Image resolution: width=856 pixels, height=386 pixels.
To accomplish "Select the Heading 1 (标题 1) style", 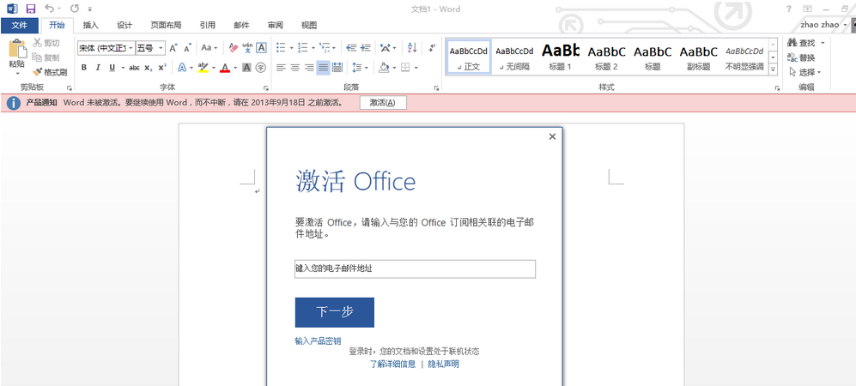I will [560, 57].
